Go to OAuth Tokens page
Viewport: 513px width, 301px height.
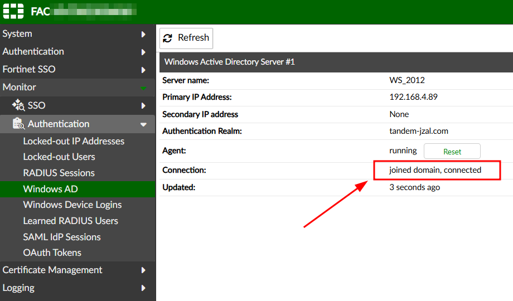pos(52,253)
